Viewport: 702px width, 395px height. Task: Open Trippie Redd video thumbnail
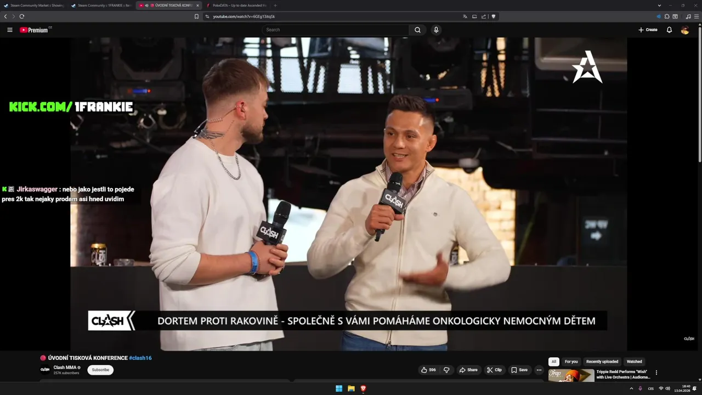click(571, 375)
